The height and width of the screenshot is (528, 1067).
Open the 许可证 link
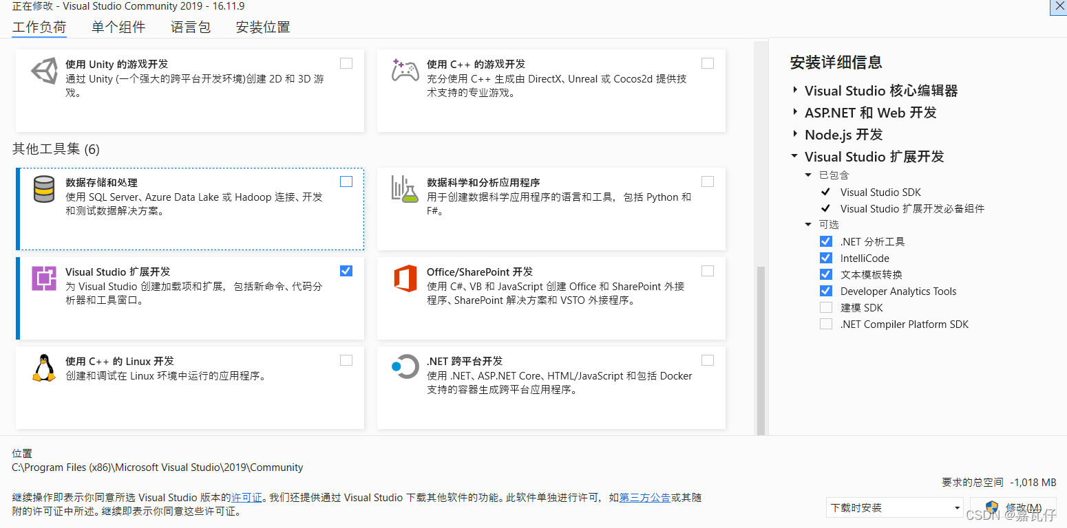(246, 497)
